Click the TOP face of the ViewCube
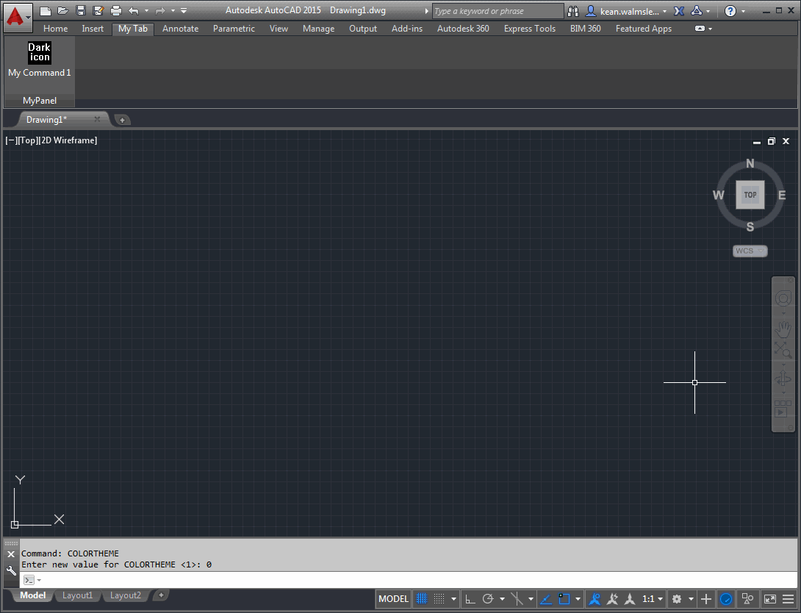This screenshot has width=801, height=613. point(750,195)
